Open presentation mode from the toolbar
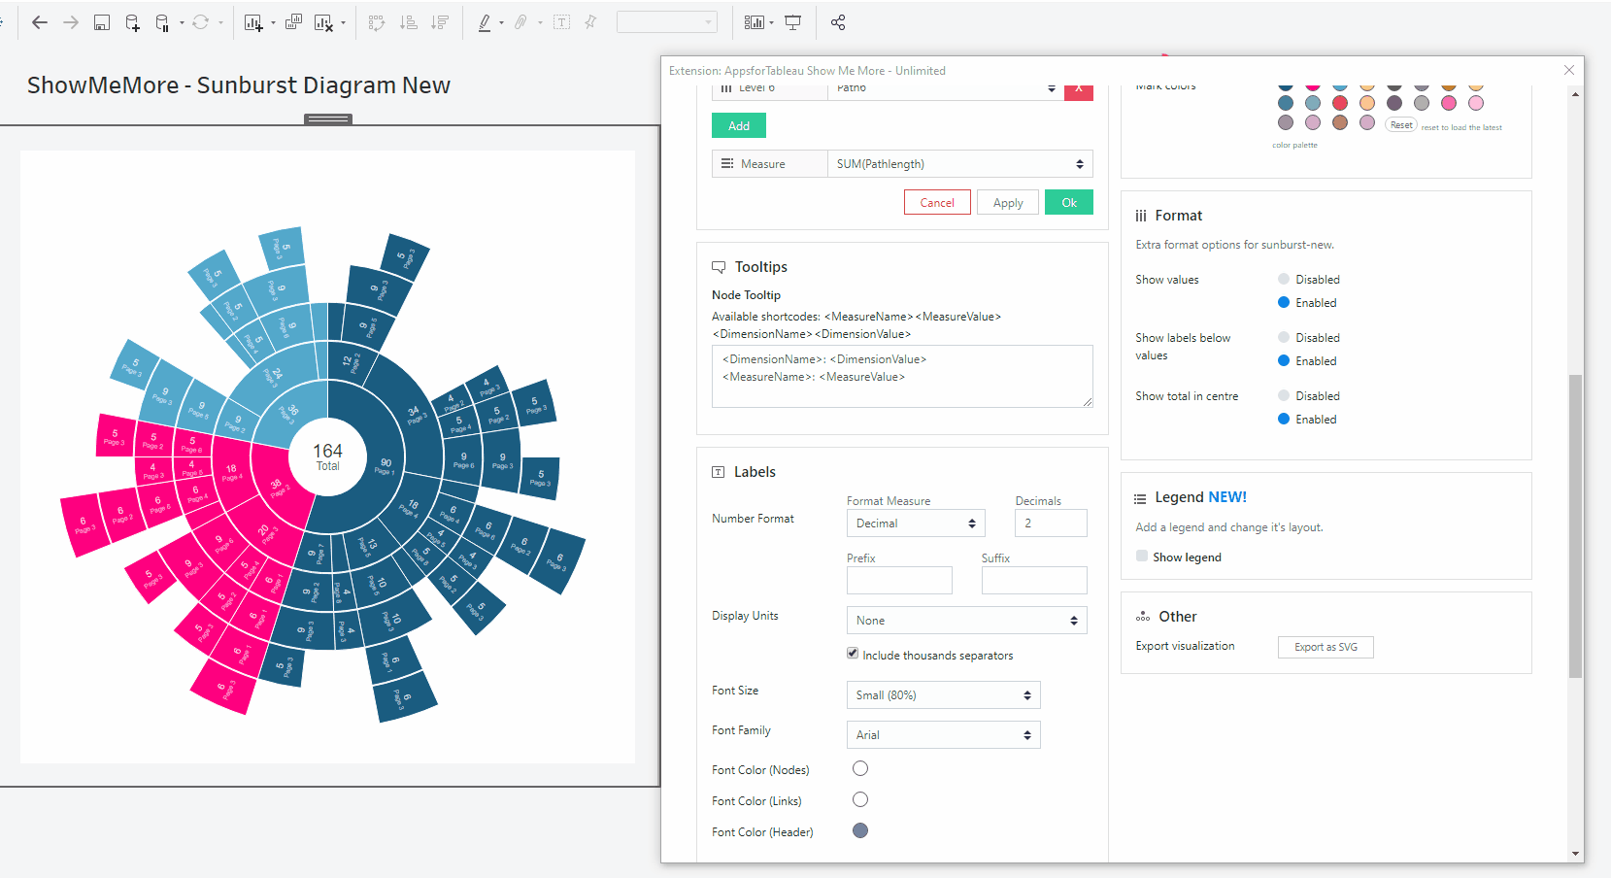The image size is (1611, 878). [793, 22]
